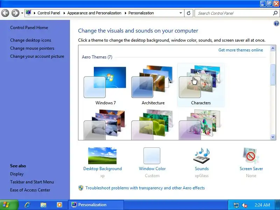Open Control Panel Home
280x210 pixels.
29,28
